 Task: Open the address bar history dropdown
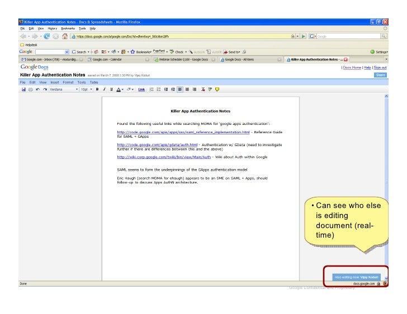click(297, 36)
